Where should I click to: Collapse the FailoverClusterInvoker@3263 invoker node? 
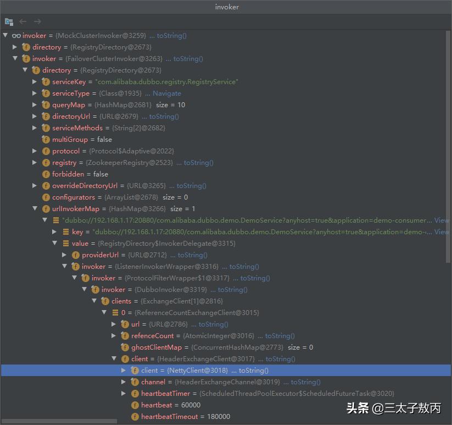(x=15, y=58)
